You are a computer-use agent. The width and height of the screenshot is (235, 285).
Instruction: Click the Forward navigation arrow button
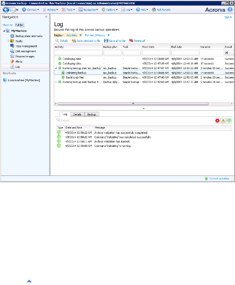point(13,10)
